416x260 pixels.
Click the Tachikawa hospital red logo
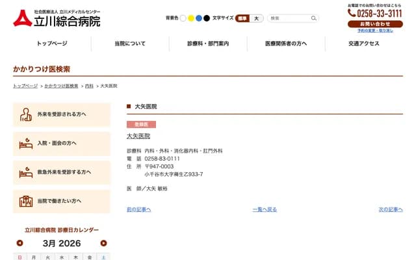23,18
